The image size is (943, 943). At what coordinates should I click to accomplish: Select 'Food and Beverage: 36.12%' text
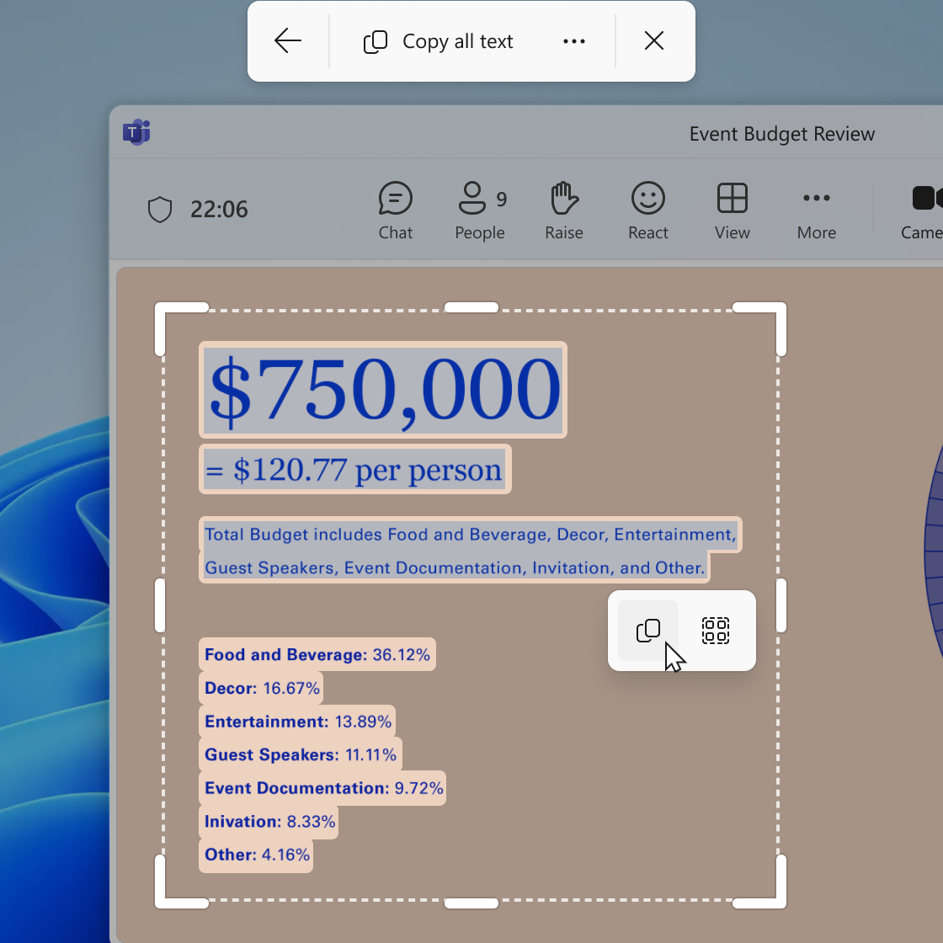click(317, 654)
